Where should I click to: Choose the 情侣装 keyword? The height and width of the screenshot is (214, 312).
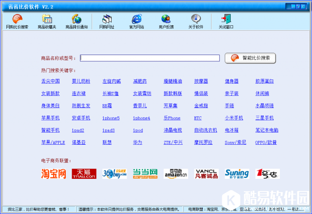201,94
